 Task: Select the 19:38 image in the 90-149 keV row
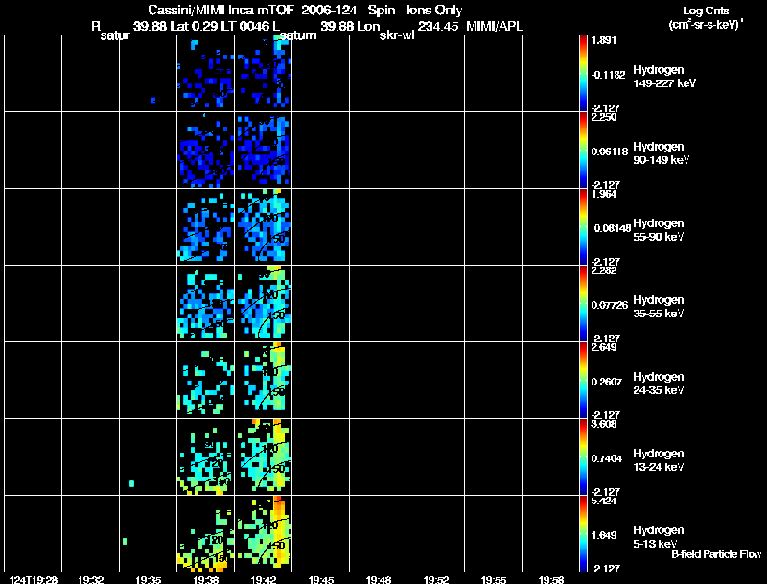(x=205, y=150)
